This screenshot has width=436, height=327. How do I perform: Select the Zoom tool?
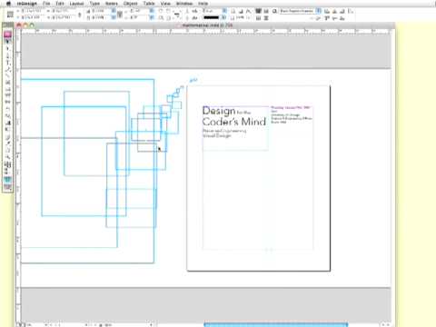[8, 157]
